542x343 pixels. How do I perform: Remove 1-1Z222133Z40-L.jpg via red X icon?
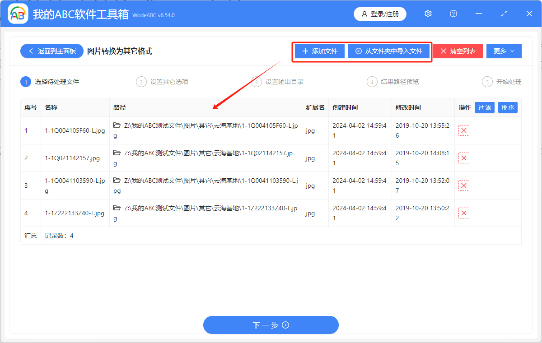[x=463, y=212]
